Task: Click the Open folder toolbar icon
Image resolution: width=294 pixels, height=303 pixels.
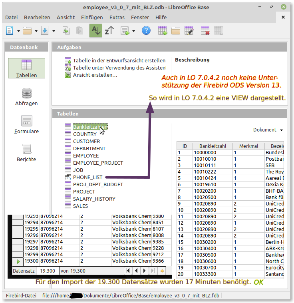Action: pyautogui.click(x=27, y=31)
